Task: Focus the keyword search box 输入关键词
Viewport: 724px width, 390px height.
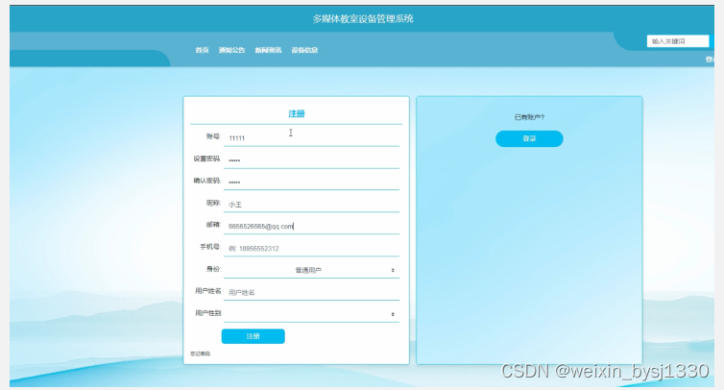Action: click(677, 41)
